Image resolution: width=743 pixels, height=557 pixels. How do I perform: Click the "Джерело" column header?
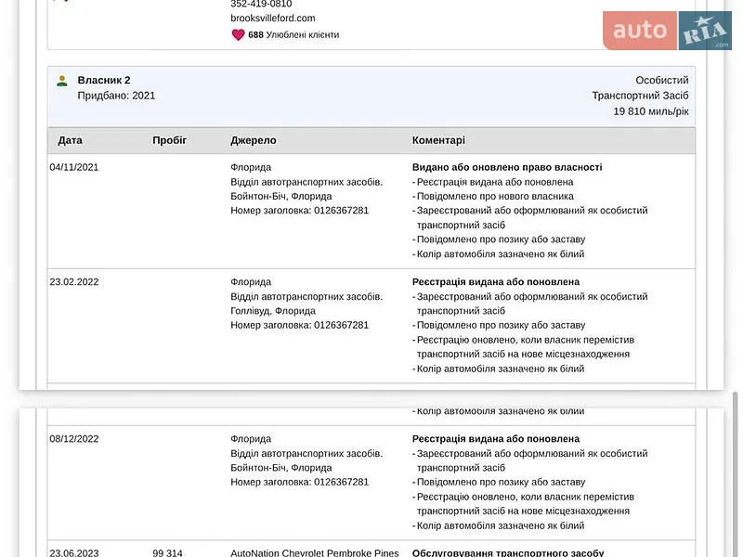254,140
